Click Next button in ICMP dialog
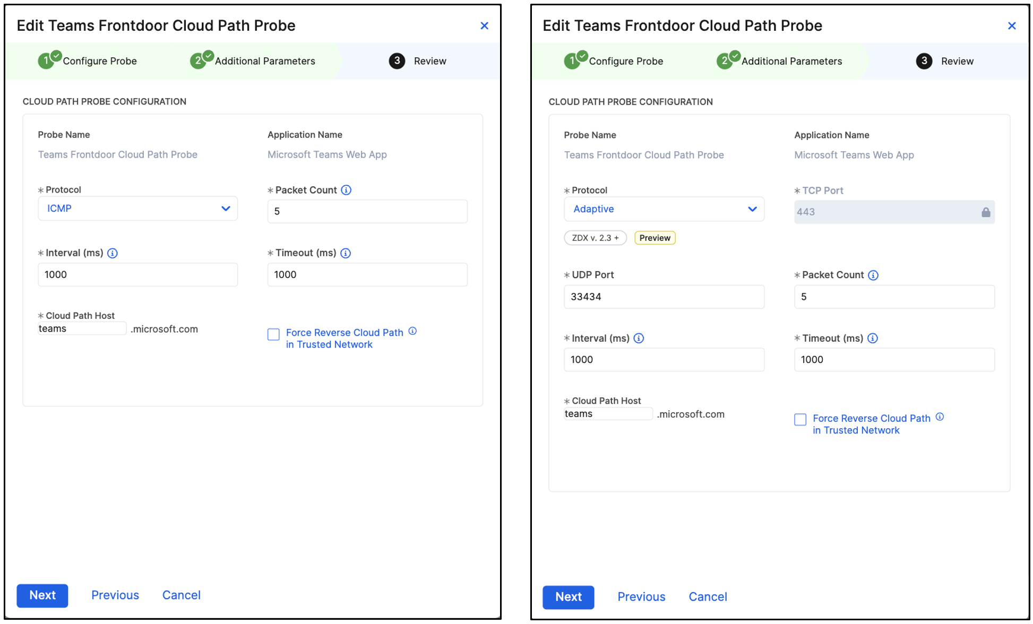 (42, 595)
